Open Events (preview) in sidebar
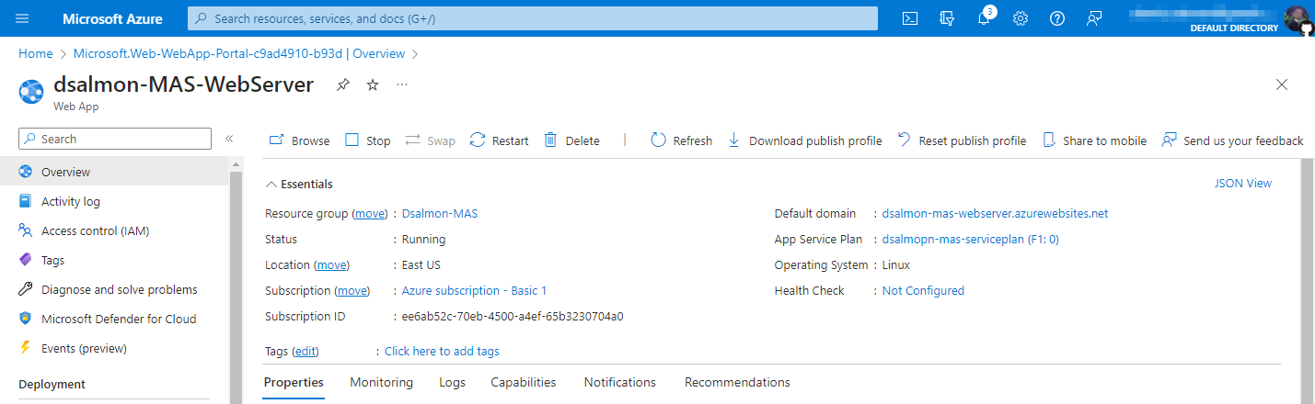Image resolution: width=1315 pixels, height=404 pixels. click(x=115, y=348)
